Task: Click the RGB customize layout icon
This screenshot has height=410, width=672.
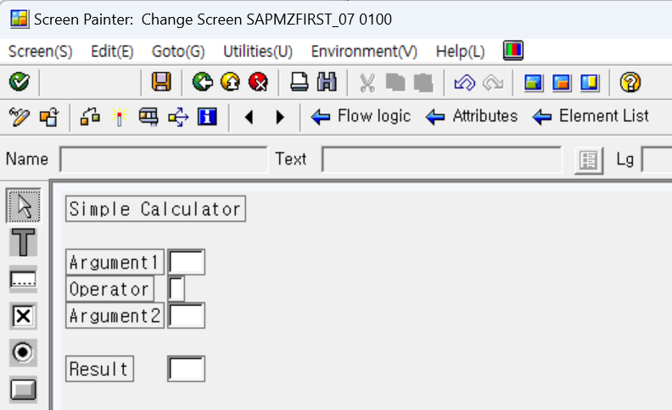Action: [x=513, y=51]
